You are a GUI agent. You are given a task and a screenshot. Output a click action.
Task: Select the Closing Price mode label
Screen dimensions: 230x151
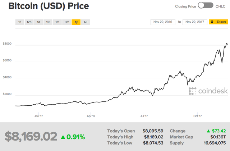click(x=185, y=6)
